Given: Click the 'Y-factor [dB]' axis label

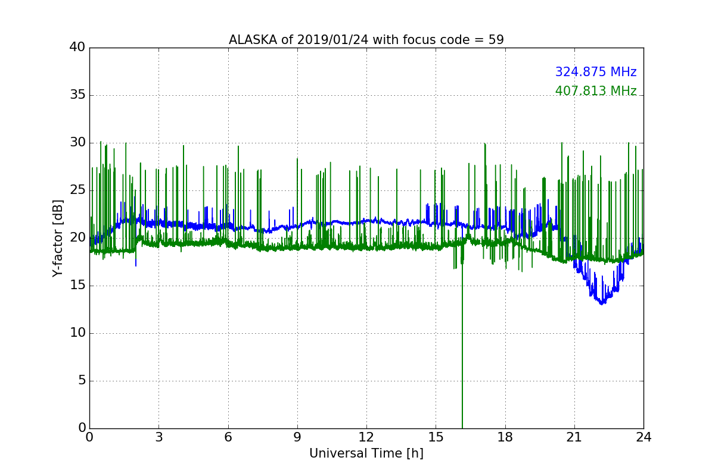Looking at the screenshot, I should click(58, 238).
